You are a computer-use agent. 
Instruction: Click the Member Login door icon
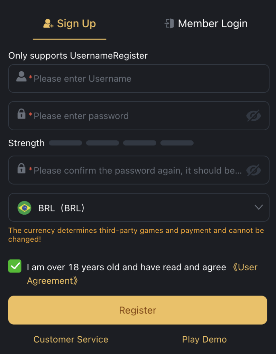(169, 24)
